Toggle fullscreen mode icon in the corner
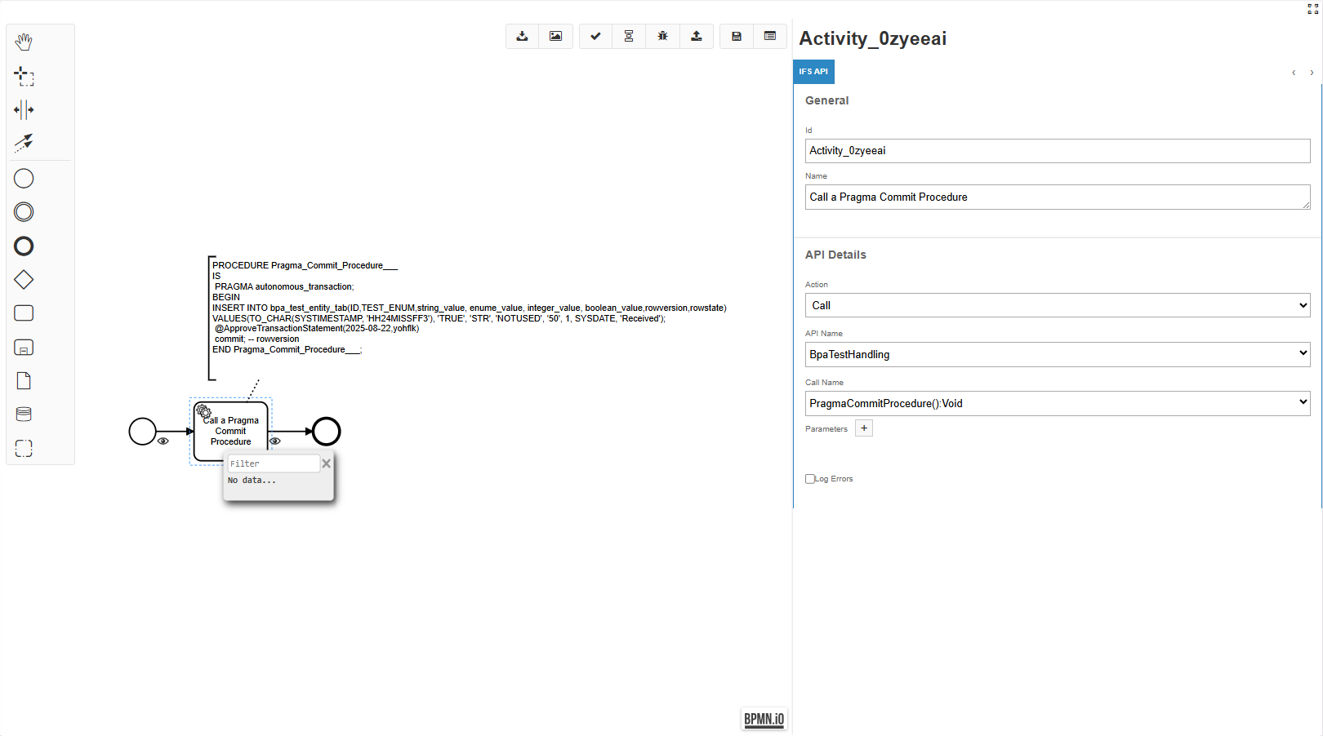This screenshot has width=1323, height=736. [1312, 9]
